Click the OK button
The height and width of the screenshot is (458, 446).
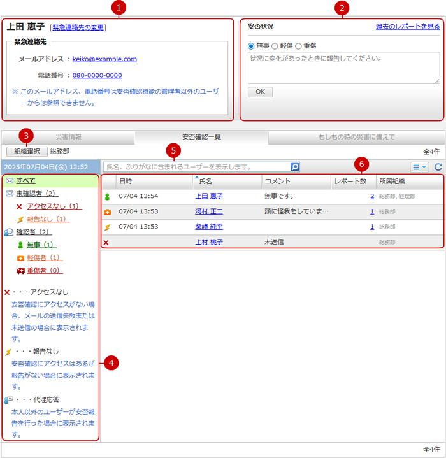pyautogui.click(x=260, y=92)
